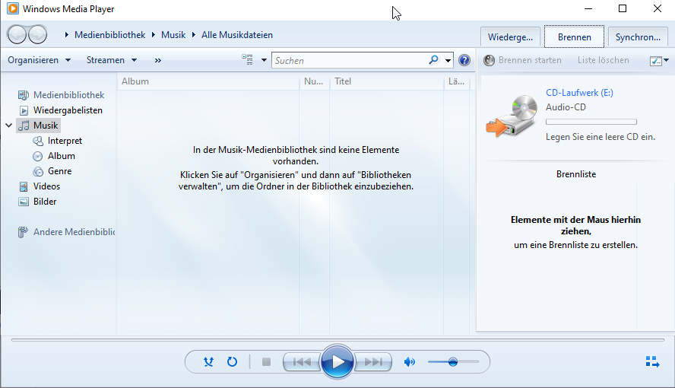Click the Brennen starten button
675x388 pixels.
pos(523,60)
